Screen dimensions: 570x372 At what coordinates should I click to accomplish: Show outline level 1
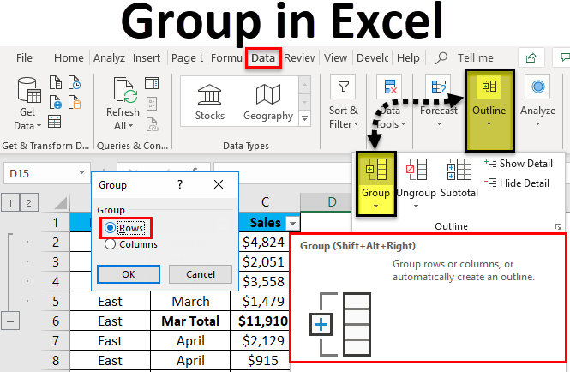10,203
